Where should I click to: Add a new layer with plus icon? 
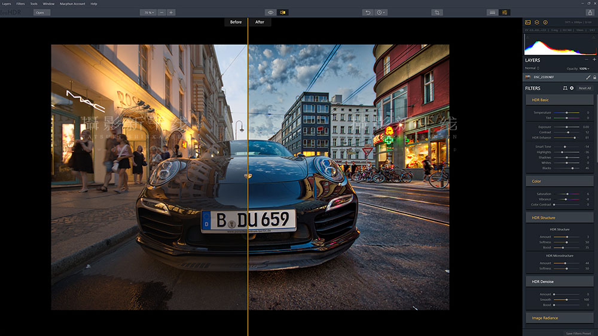click(594, 59)
